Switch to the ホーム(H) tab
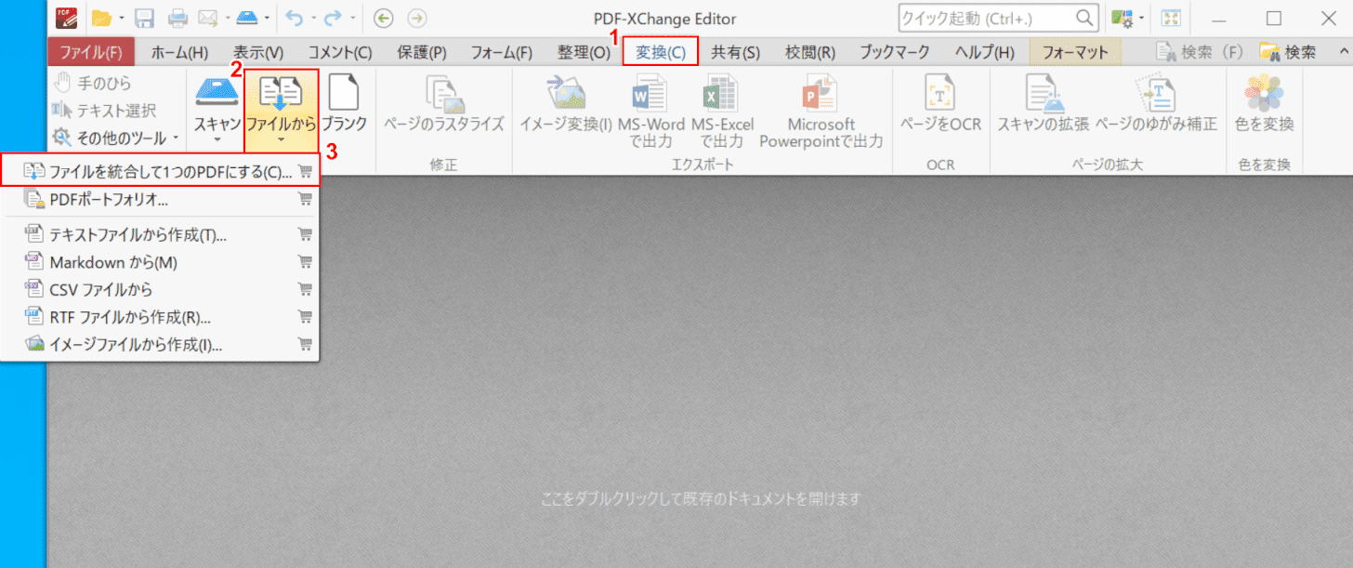 (179, 52)
